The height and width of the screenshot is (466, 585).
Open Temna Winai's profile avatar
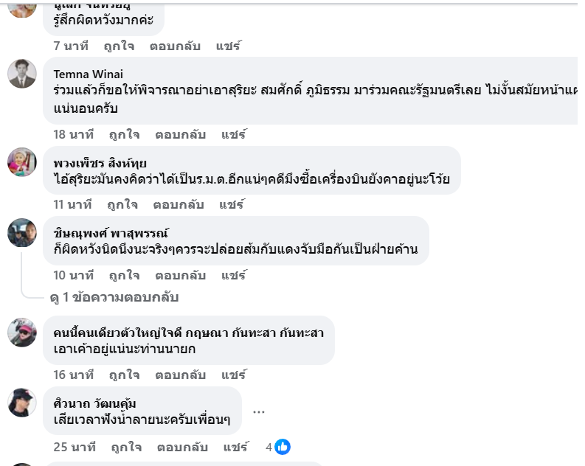point(22,74)
